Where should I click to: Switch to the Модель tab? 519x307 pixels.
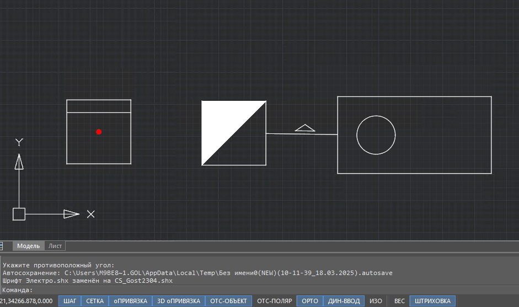29,246
